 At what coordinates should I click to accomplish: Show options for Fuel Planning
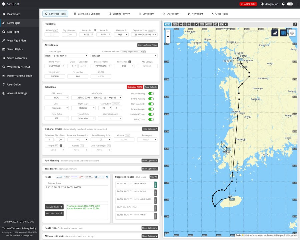click(150, 160)
